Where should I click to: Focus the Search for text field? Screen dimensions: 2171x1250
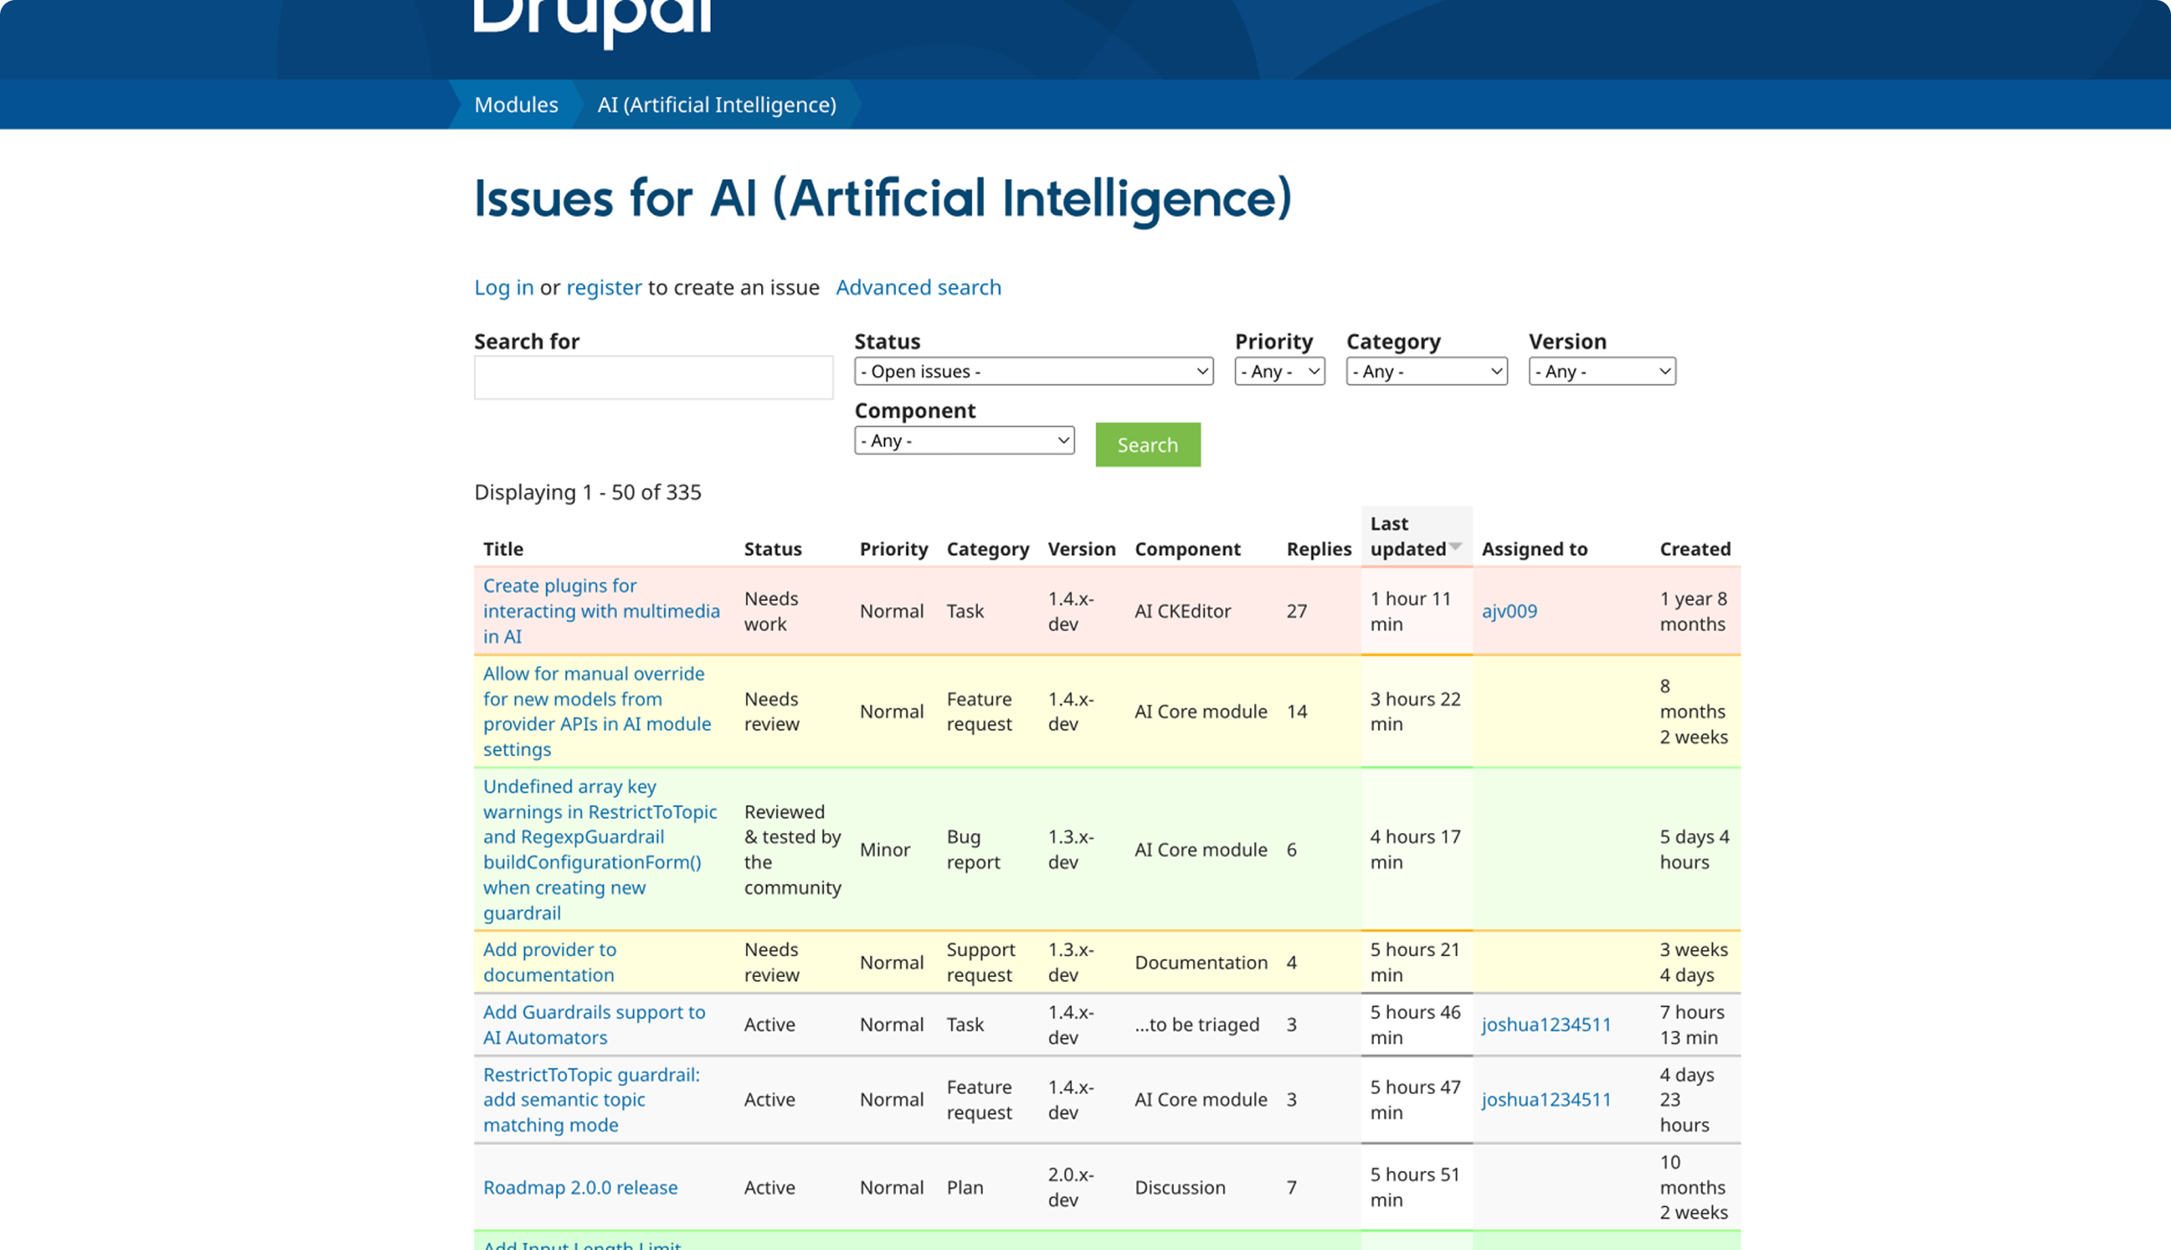(654, 377)
